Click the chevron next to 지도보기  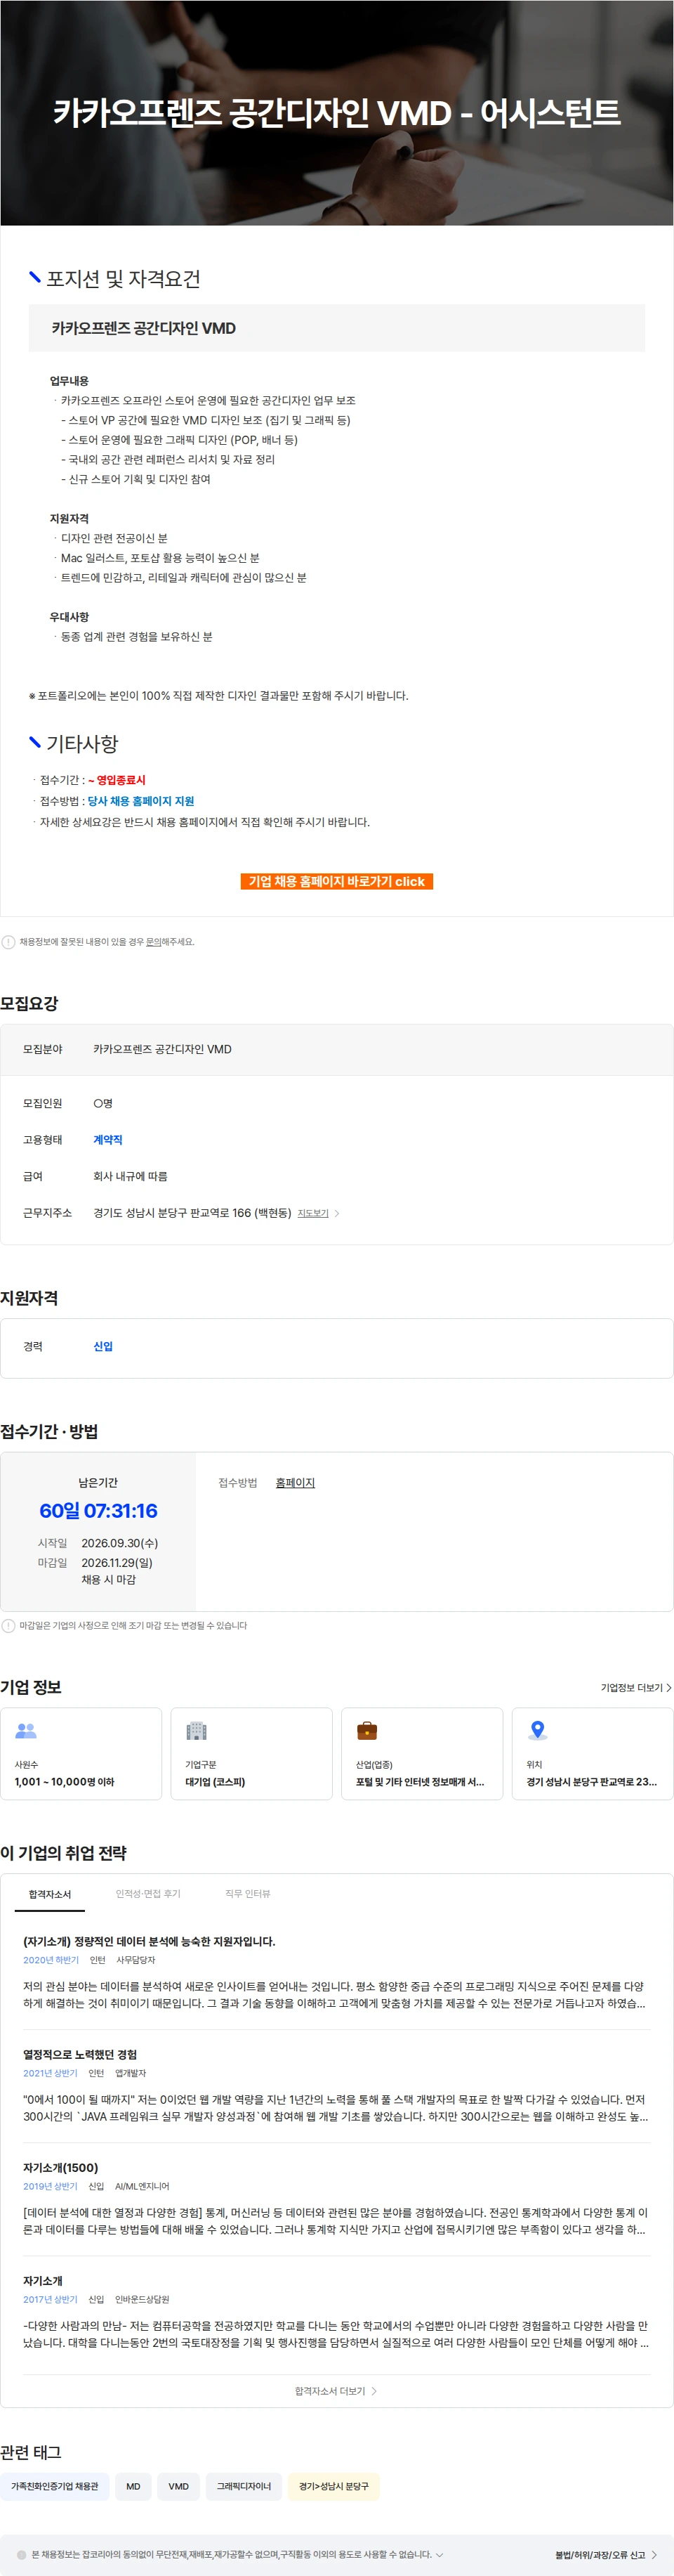[x=336, y=1213]
